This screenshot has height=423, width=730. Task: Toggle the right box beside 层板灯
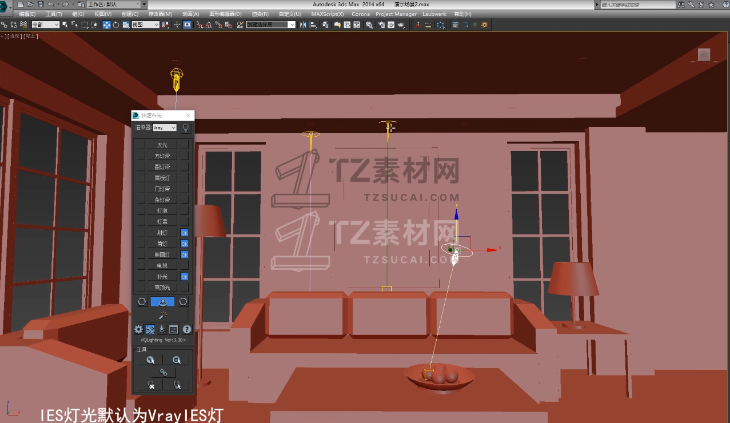tap(184, 178)
